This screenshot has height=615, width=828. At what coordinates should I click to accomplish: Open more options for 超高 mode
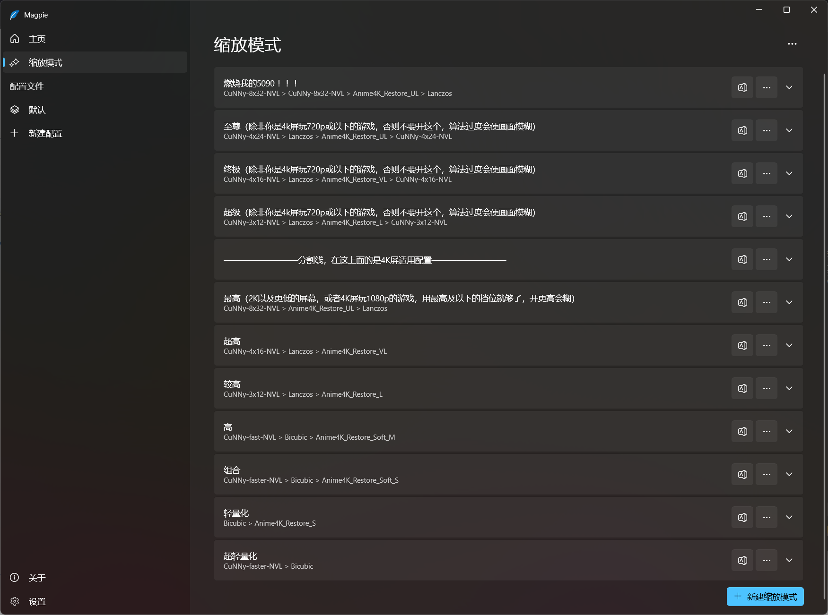767,345
